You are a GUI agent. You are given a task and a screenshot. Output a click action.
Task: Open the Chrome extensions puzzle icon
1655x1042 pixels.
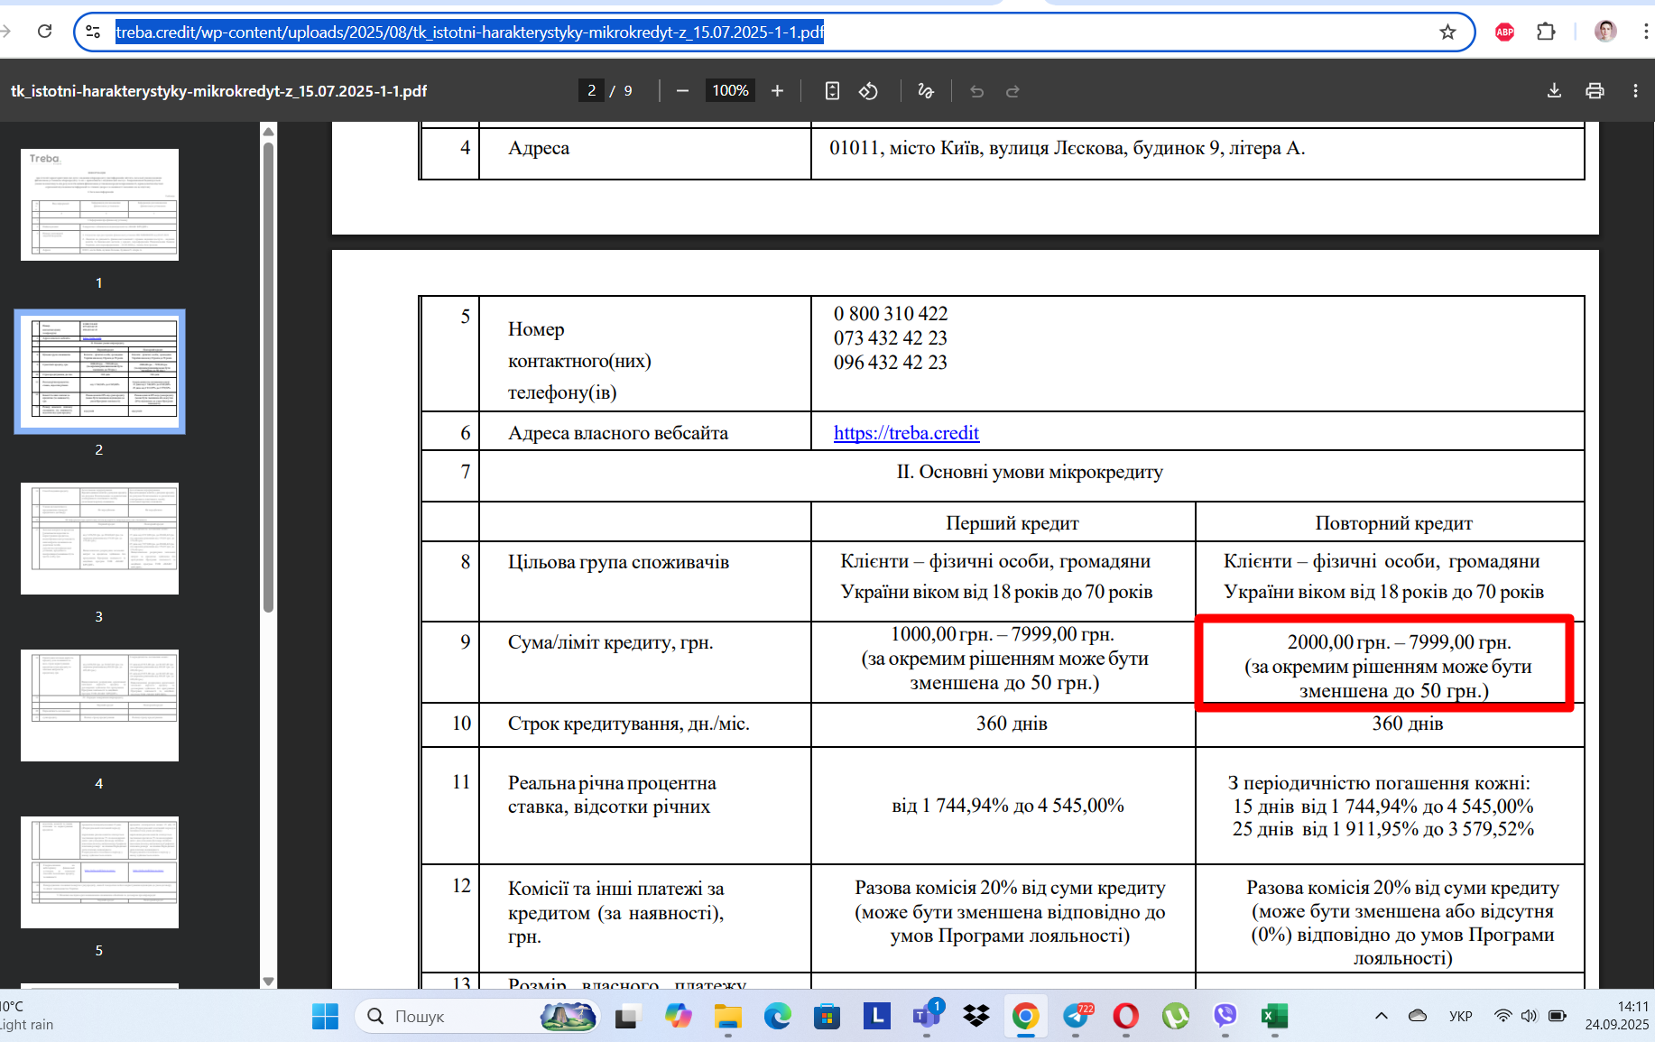tap(1546, 32)
